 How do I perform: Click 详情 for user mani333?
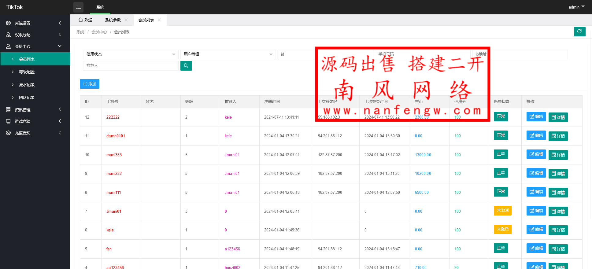pyautogui.click(x=558, y=155)
